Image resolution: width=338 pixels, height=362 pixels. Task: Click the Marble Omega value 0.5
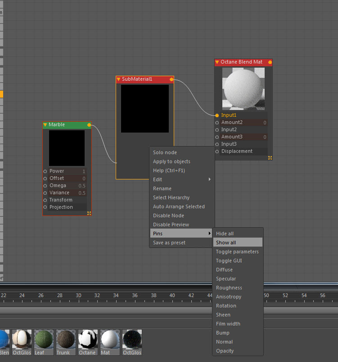pyautogui.click(x=82, y=186)
